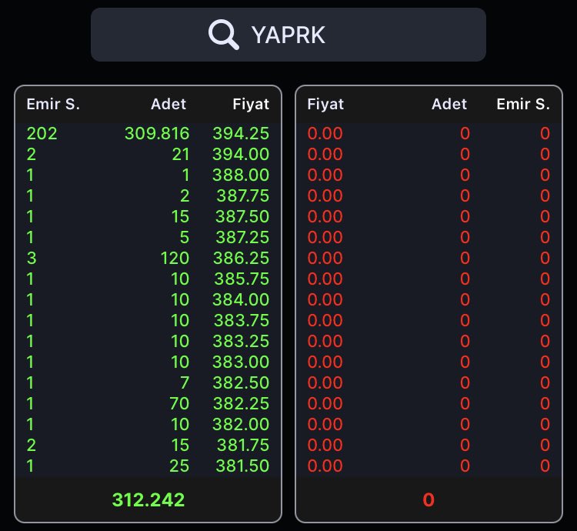
Task: Click the Adet header in ask panel
Action: (x=449, y=104)
